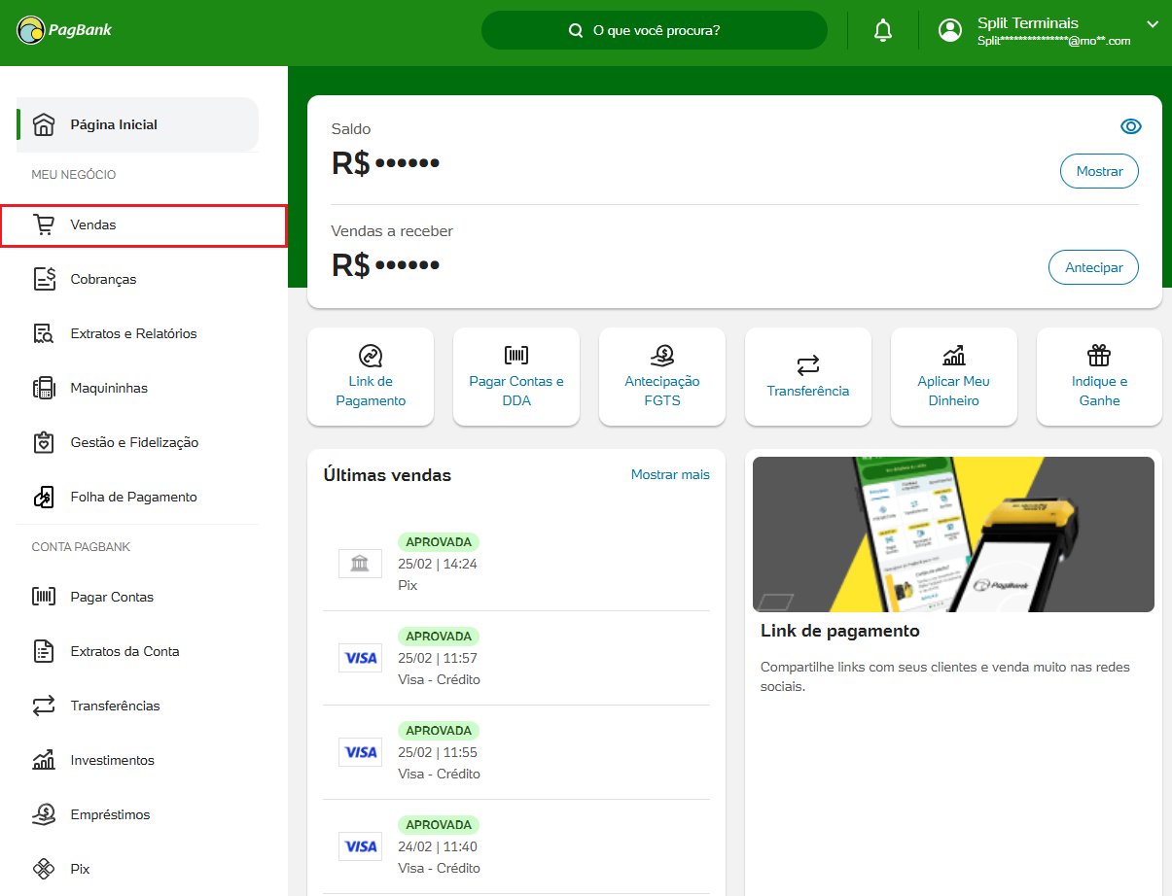Open the Aplicar Meu Dinheiro shortcut card
The image size is (1172, 896).
[954, 377]
